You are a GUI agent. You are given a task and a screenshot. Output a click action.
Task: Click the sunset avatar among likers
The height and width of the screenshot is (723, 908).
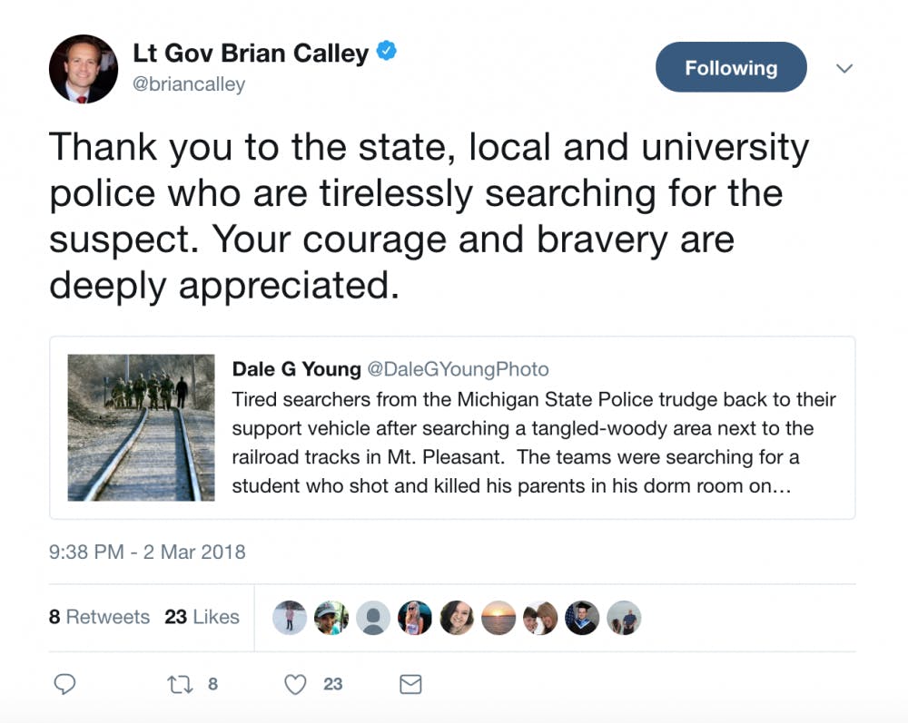pyautogui.click(x=498, y=618)
